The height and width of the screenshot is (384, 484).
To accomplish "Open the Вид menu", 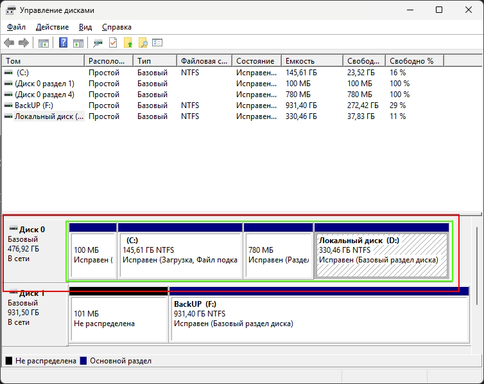I will (x=85, y=27).
